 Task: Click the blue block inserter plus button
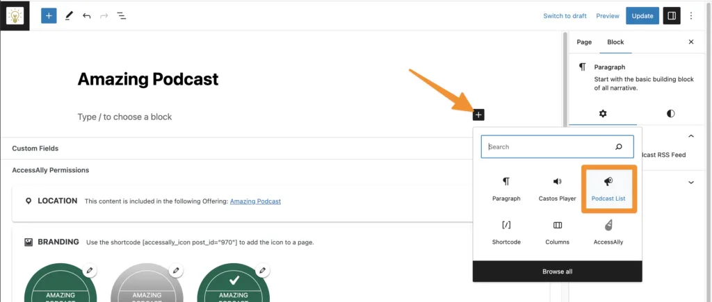pyautogui.click(x=49, y=15)
